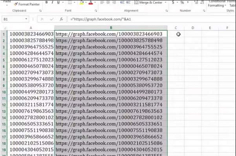Click URL cell ending in 100002782800102

click(x=111, y=118)
